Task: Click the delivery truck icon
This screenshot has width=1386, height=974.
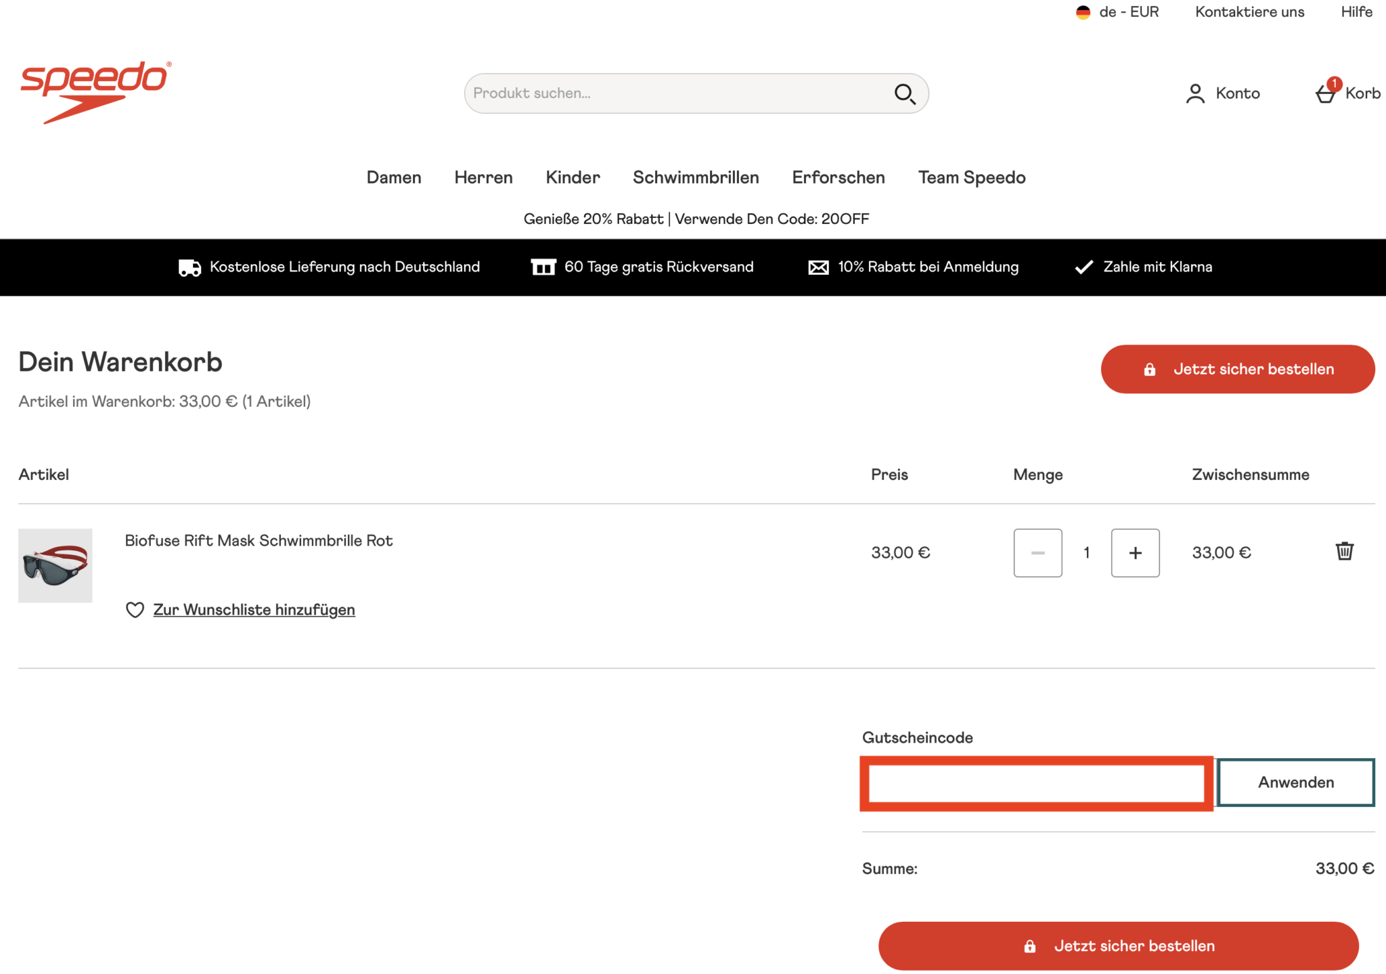Action: [x=189, y=267]
